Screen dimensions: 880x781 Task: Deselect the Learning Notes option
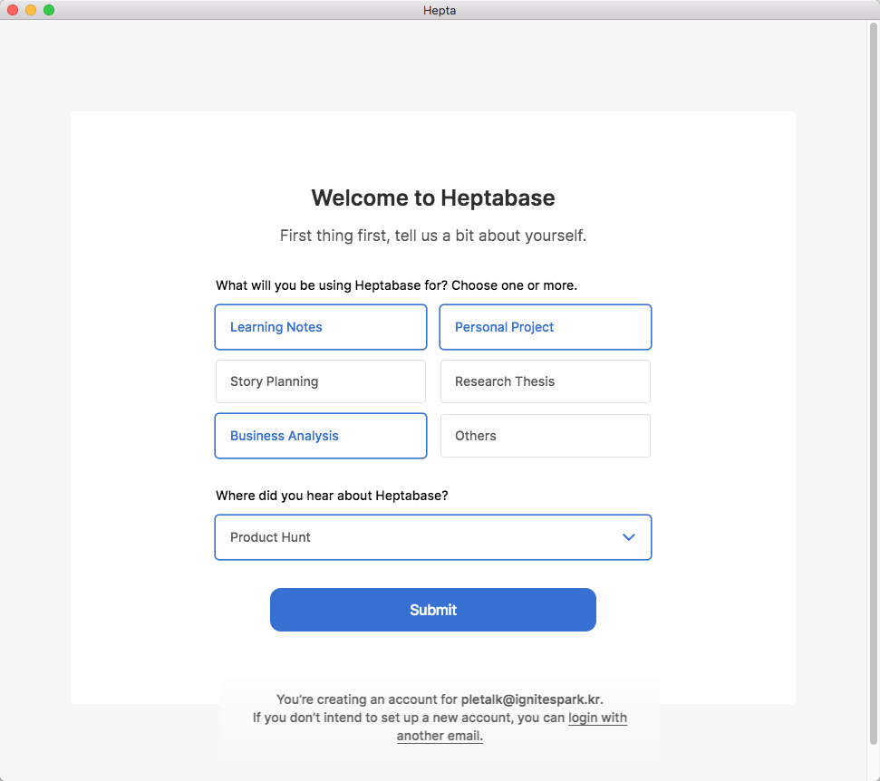click(321, 327)
